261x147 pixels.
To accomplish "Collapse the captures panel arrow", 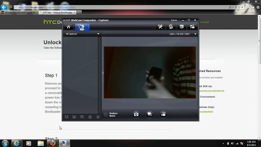I will (x=103, y=73).
